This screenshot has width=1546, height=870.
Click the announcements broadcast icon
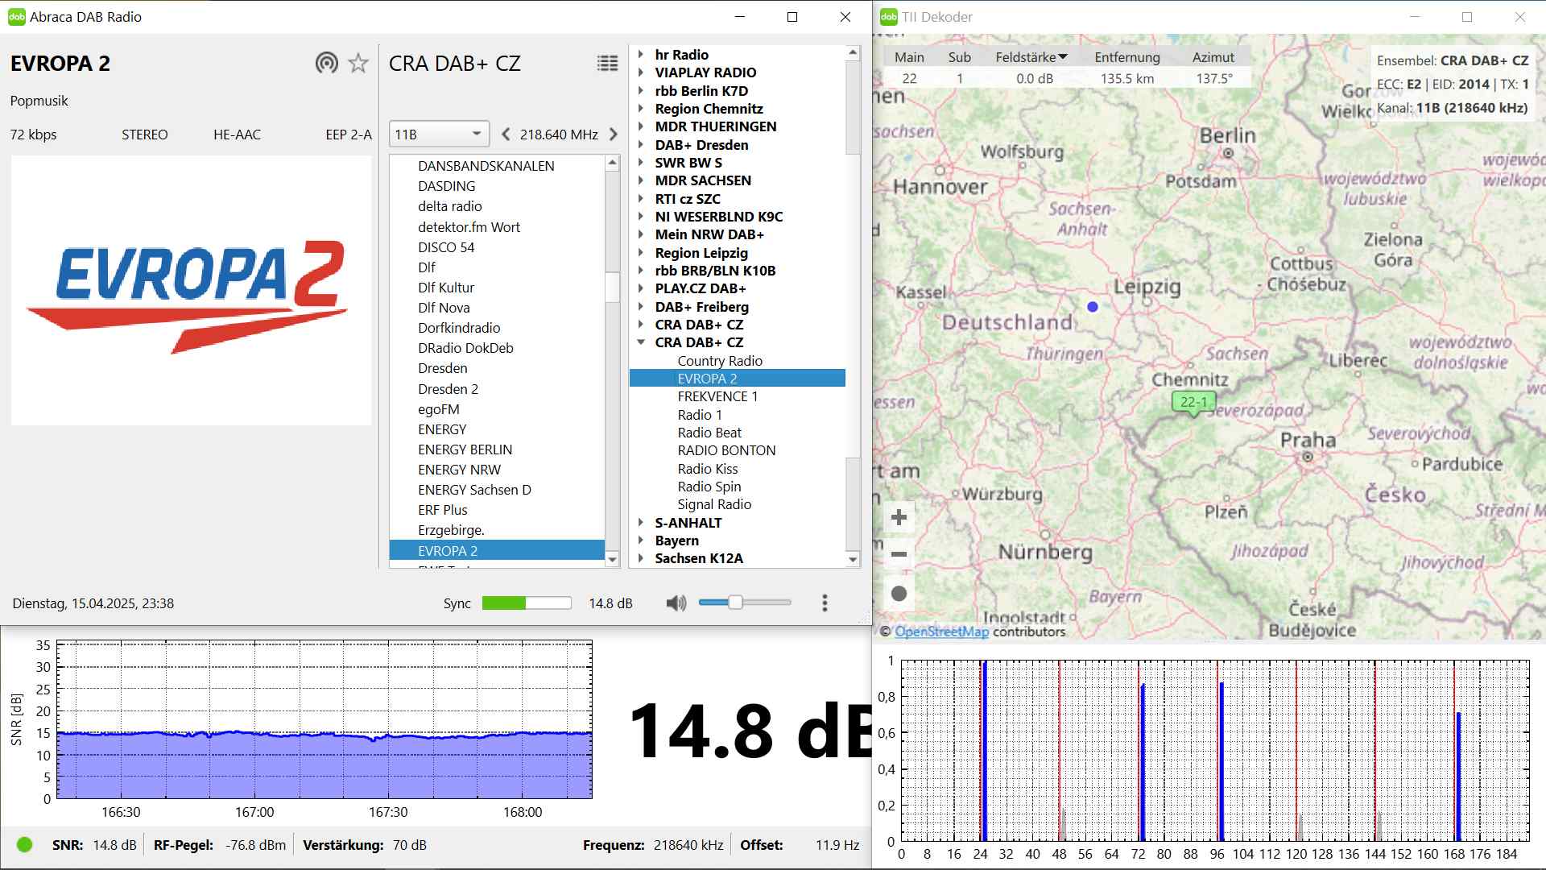point(326,63)
